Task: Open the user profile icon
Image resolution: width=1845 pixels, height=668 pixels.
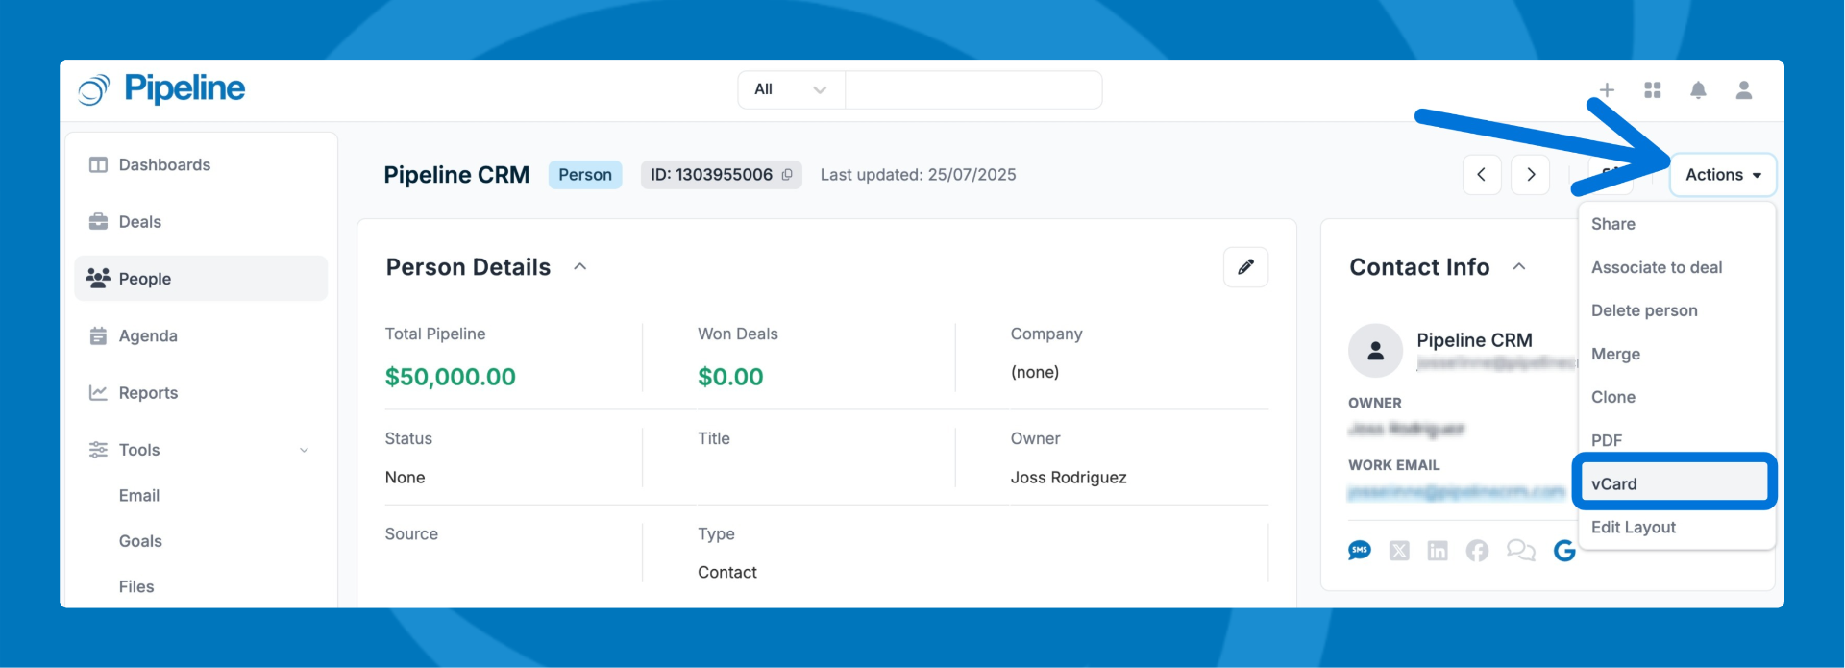Action: (x=1744, y=89)
